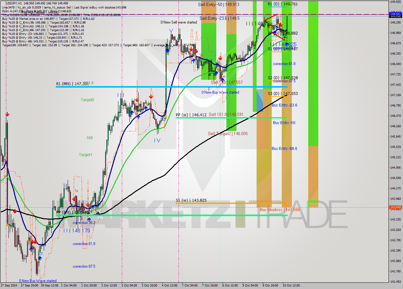The width and height of the screenshot is (403, 289).
Task: Click the 'PP (w) | 146.412' pivot label
Action: [x=191, y=115]
